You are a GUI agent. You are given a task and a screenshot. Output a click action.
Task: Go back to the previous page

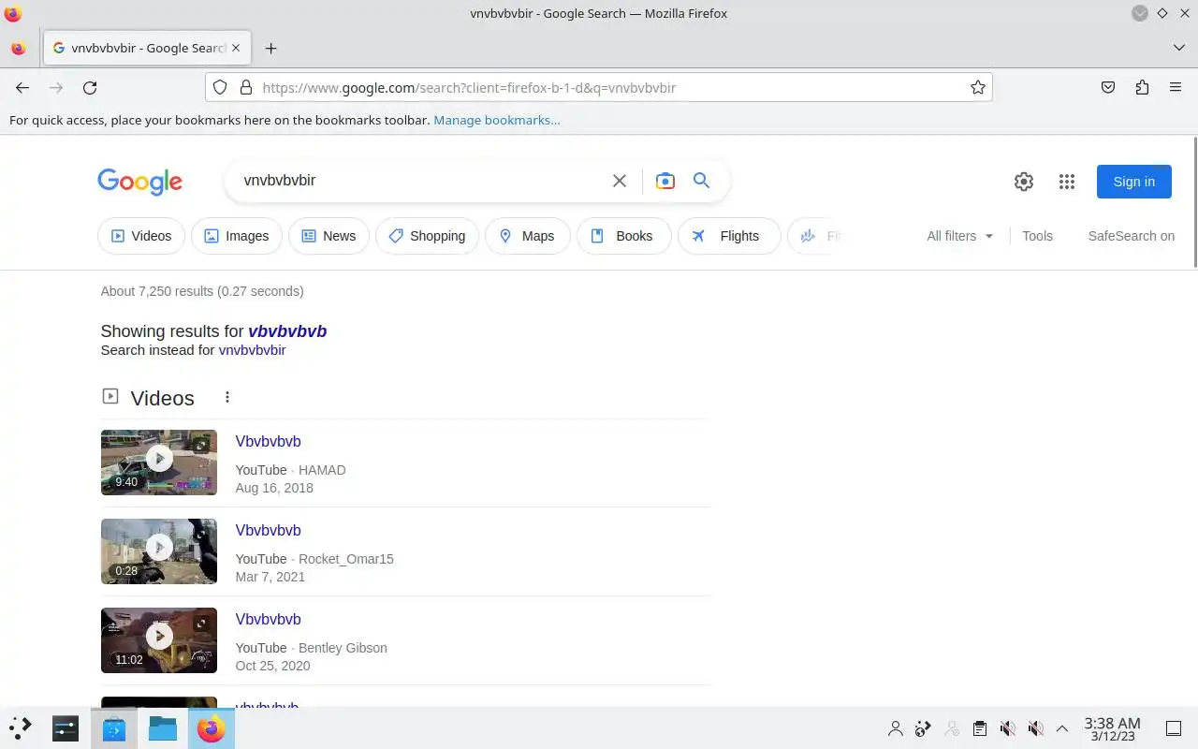pyautogui.click(x=22, y=87)
